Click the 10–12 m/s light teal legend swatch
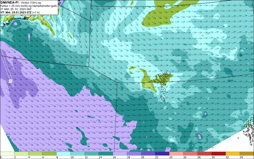Screen dimensions: 254x159 click(77, 154)
